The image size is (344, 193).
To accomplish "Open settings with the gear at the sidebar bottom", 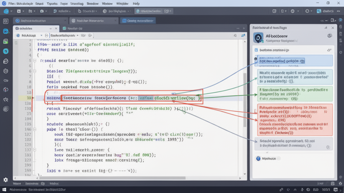I will [5, 180].
